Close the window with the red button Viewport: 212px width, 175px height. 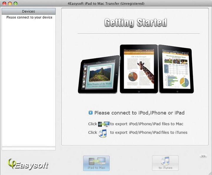click(4, 3)
